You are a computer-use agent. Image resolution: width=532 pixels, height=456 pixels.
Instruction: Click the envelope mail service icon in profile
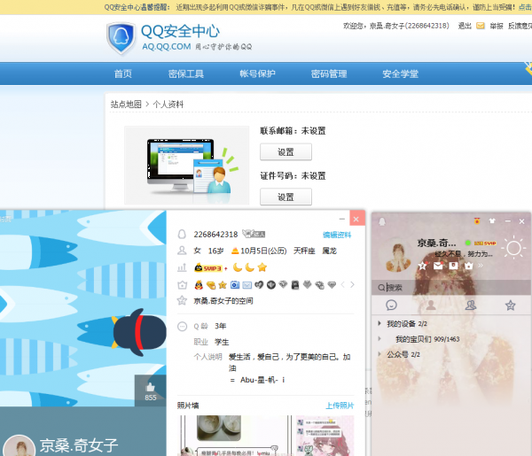(247, 285)
